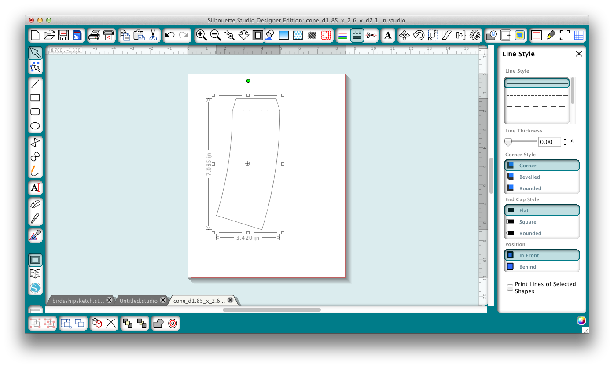Select the Text tool in the sidebar
Viewport: 614px width, 368px height.
pyautogui.click(x=35, y=188)
